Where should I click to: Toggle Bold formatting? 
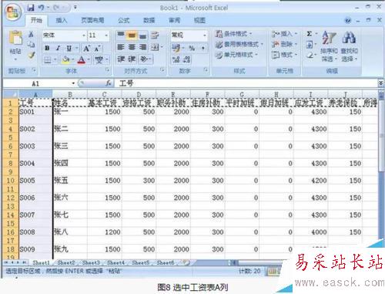coord(47,48)
